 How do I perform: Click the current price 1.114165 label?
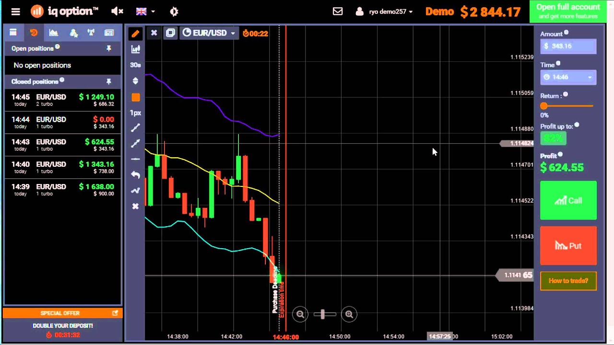point(514,275)
